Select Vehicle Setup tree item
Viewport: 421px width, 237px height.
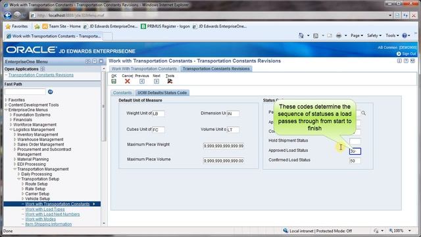pos(37,199)
